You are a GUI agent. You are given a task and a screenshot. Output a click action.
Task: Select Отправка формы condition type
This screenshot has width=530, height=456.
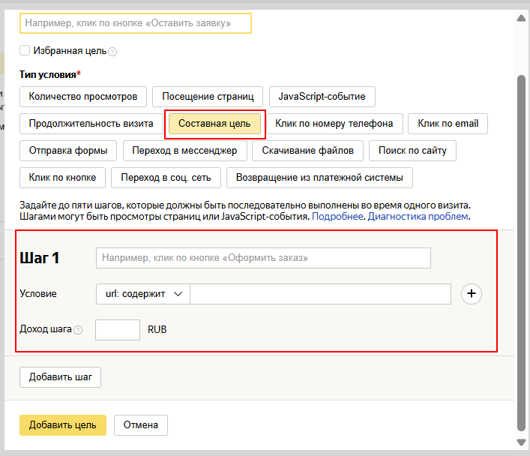coord(68,151)
